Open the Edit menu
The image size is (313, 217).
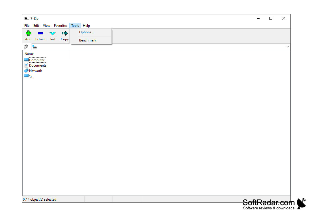coord(36,25)
